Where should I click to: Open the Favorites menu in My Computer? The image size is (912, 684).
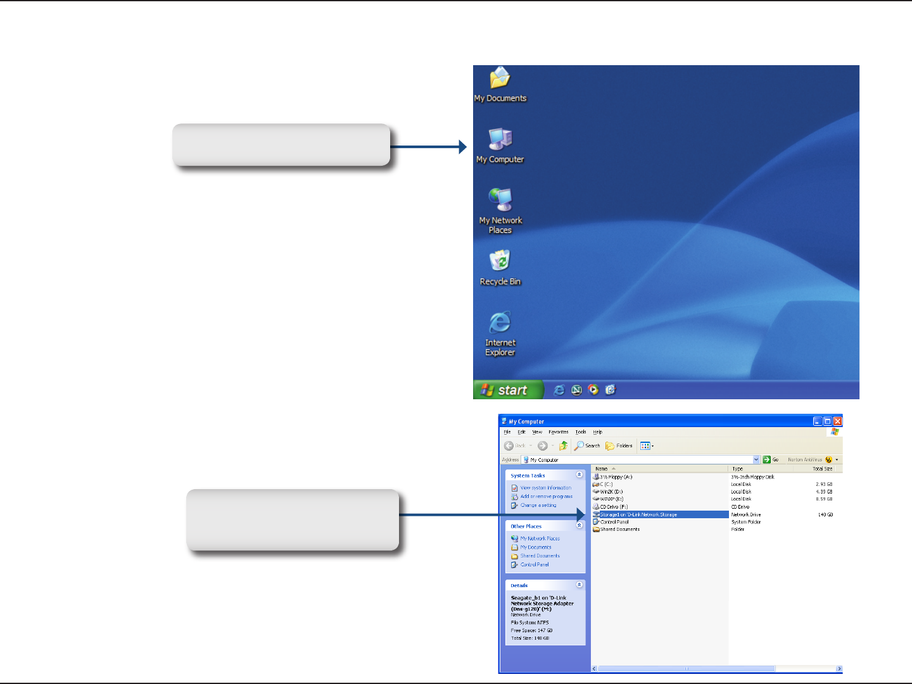tap(559, 432)
